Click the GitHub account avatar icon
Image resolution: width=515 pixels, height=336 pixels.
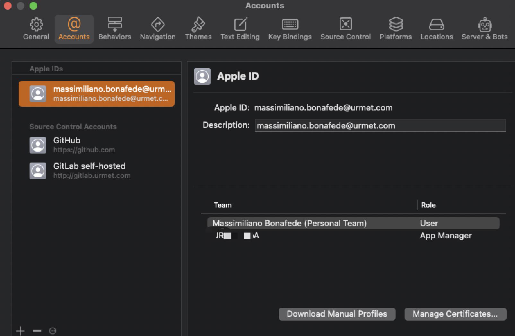point(38,145)
